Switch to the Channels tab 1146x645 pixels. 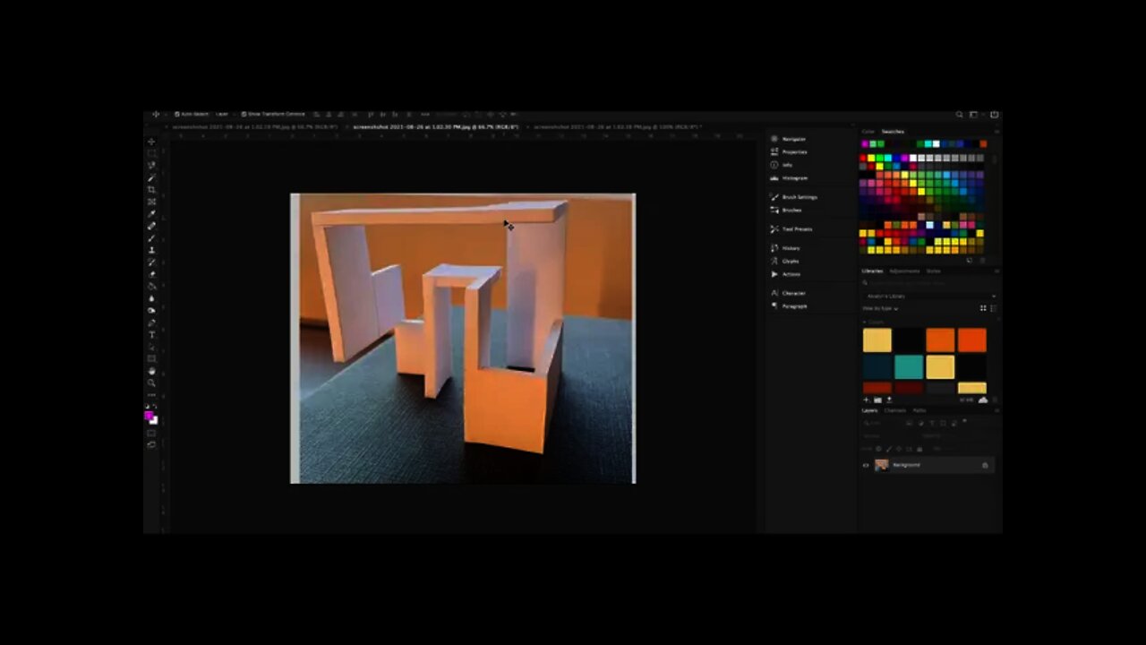[894, 410]
